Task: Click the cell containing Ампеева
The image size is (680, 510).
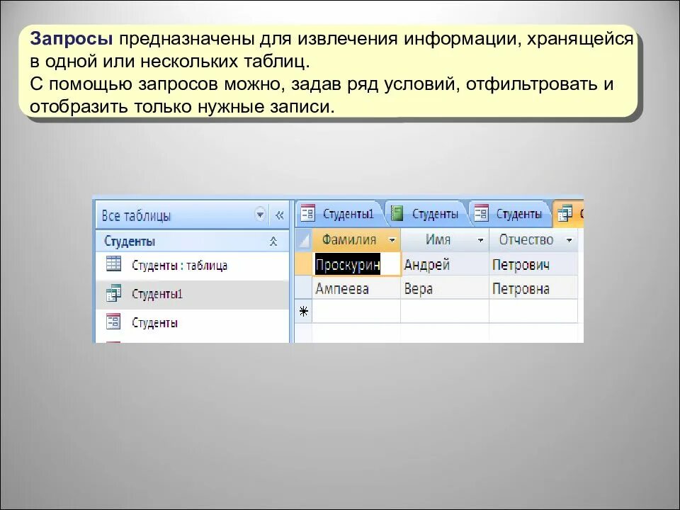Action: 356,288
